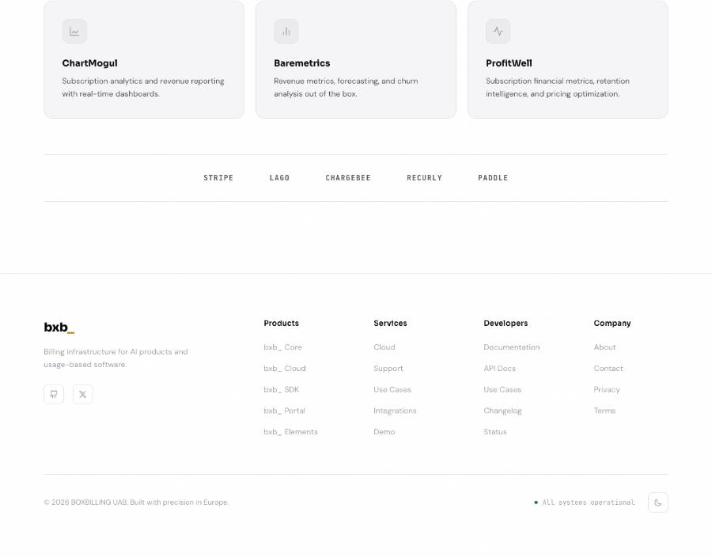Open Use Cases under Services
Screen dimensions: 712x557
pos(392,389)
